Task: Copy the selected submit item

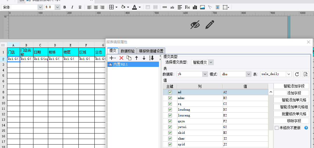Action: tap(129, 58)
